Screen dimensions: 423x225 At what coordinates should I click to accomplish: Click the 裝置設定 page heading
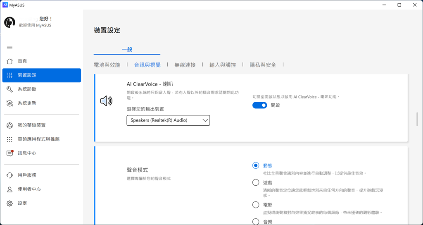click(107, 30)
